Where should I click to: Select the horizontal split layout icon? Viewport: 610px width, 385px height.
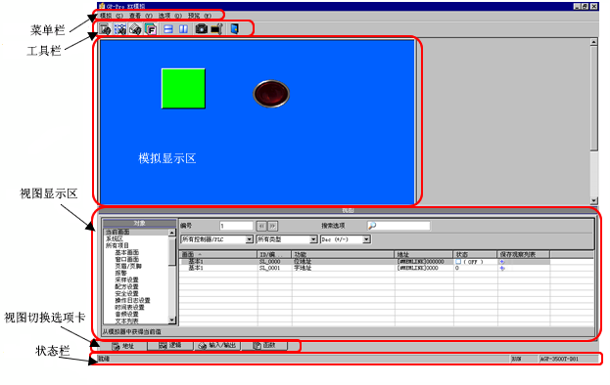click(168, 29)
